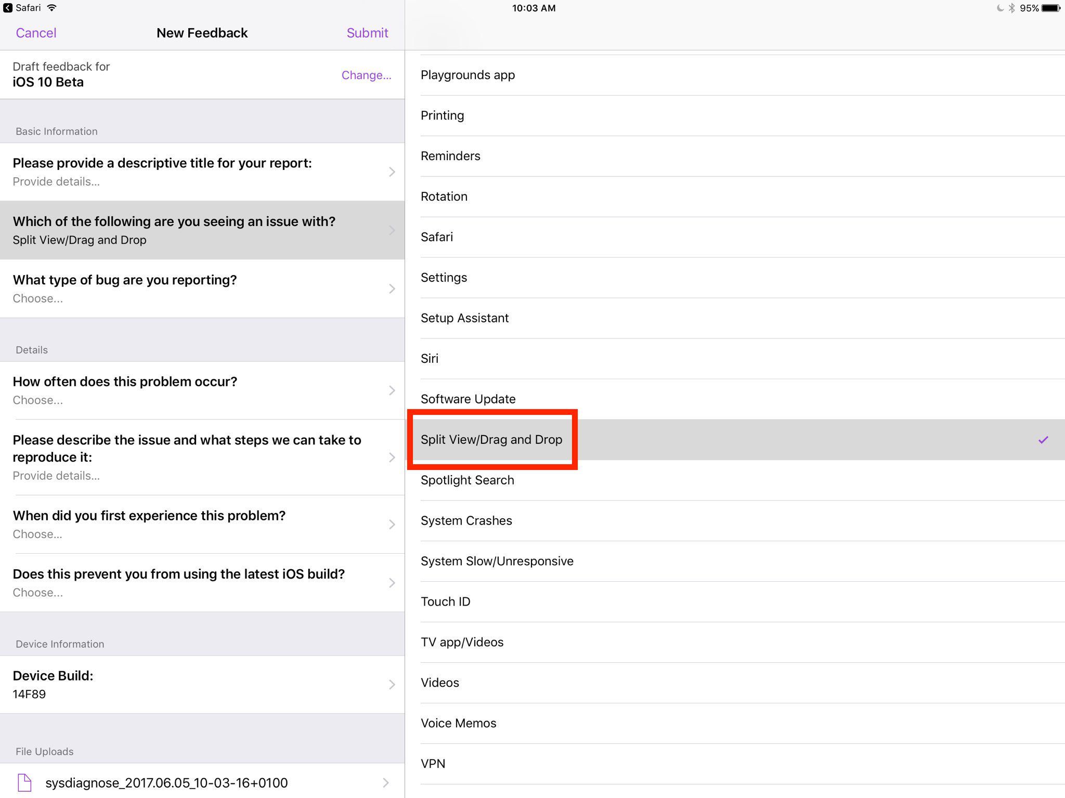
Task: Tap the Submit button
Action: [x=367, y=33]
